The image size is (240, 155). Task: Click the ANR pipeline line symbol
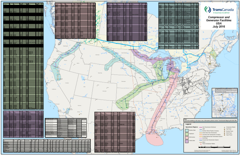pos(201,129)
